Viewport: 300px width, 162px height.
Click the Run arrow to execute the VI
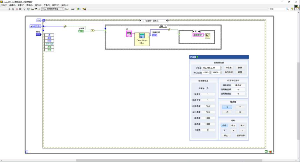[x=9, y=9]
